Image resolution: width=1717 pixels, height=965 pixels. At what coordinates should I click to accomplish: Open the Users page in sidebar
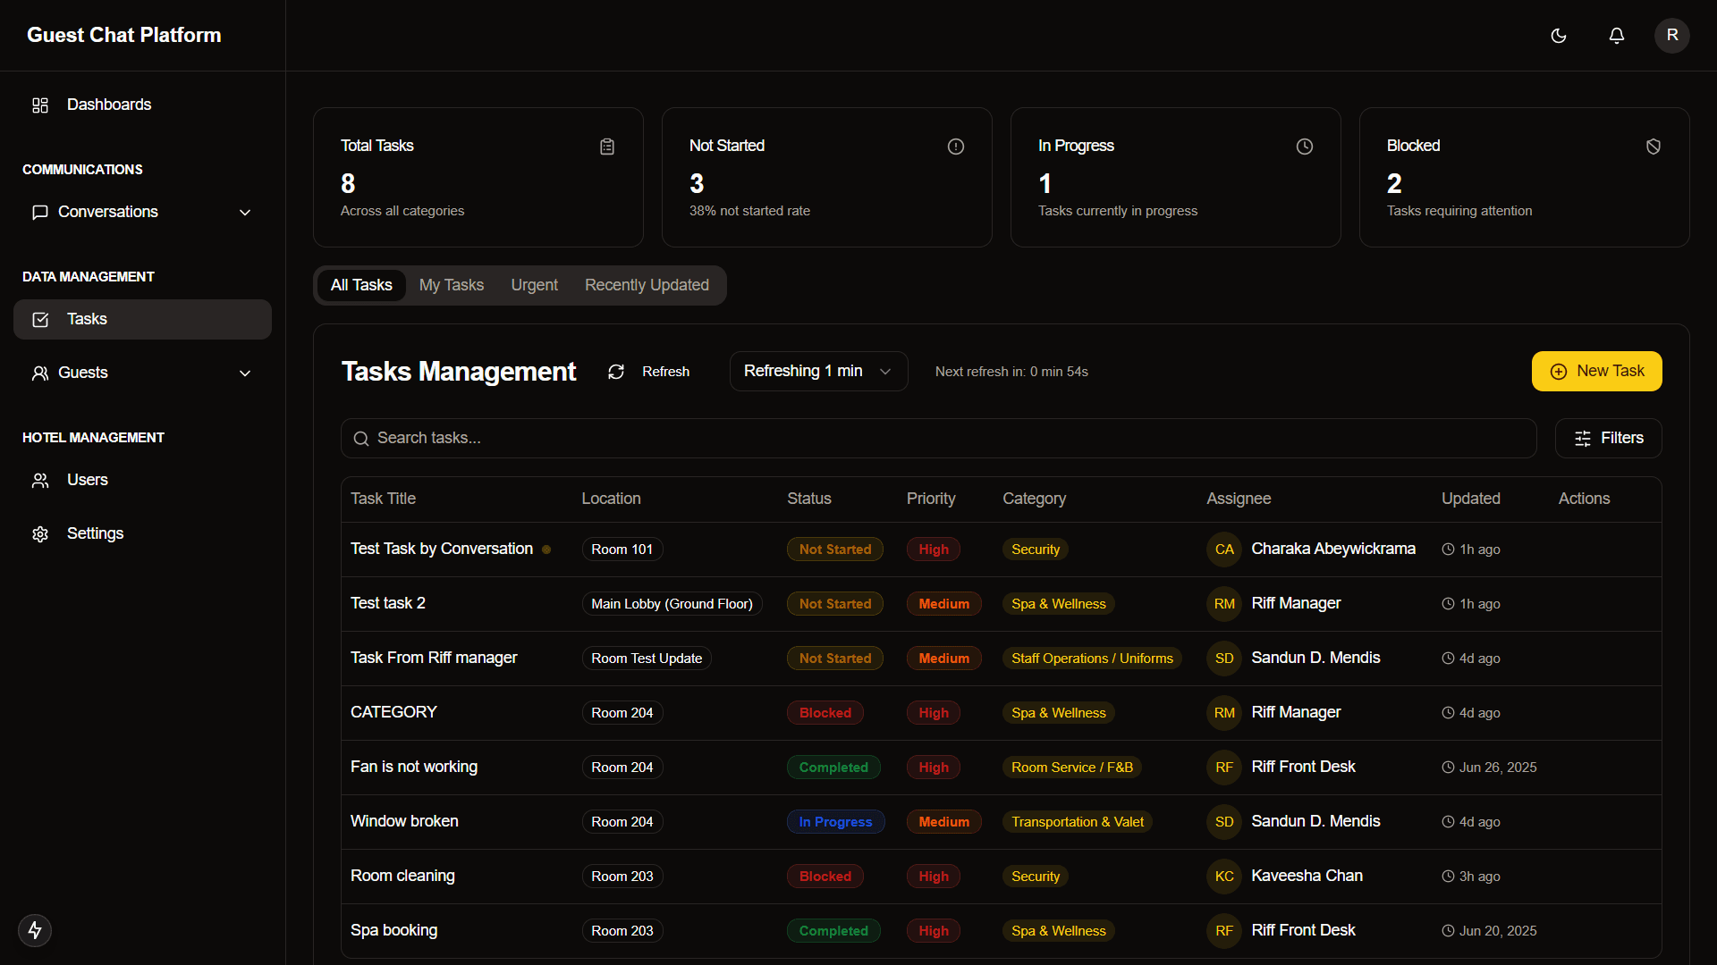(87, 480)
